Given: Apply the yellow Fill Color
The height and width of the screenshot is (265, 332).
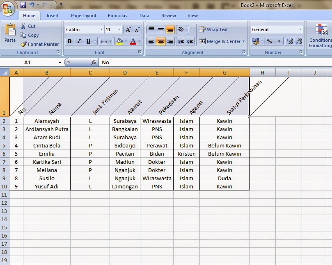Looking at the screenshot, I should point(120,41).
